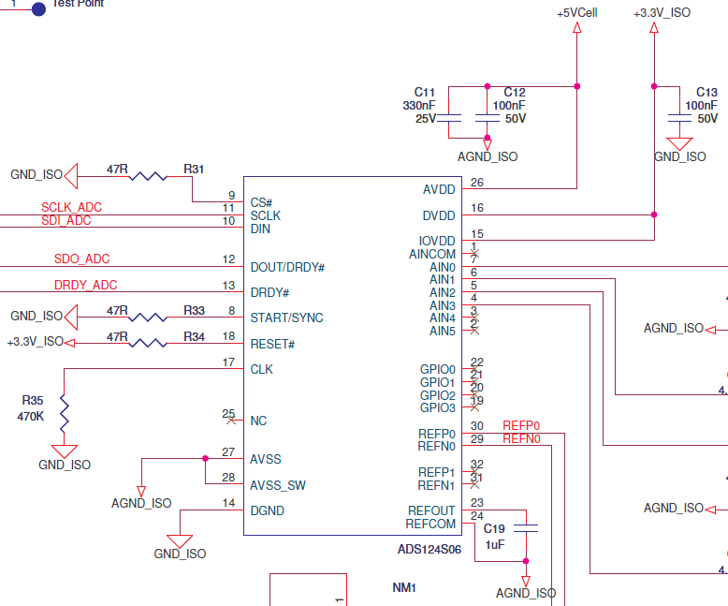Select the IOVDD pin name
The height and width of the screenshot is (606, 728).
point(437,241)
